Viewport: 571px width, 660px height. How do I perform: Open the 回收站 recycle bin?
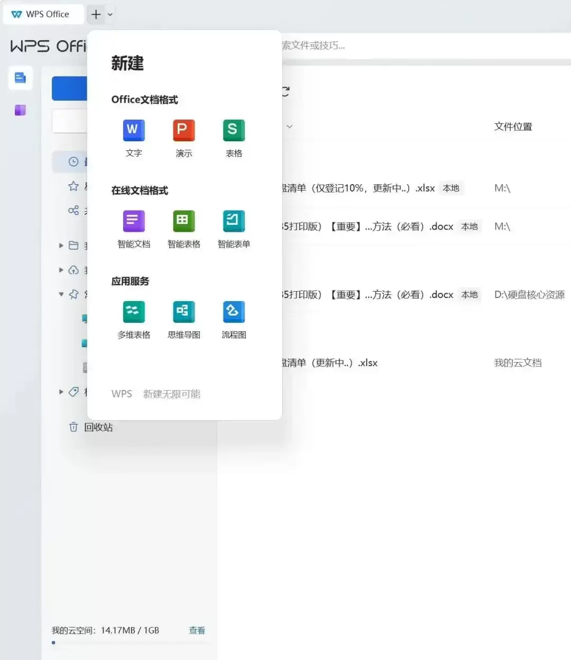91,427
